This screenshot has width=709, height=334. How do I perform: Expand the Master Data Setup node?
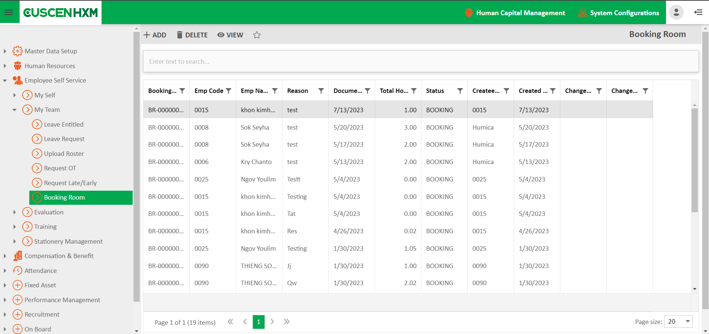pyautogui.click(x=5, y=51)
